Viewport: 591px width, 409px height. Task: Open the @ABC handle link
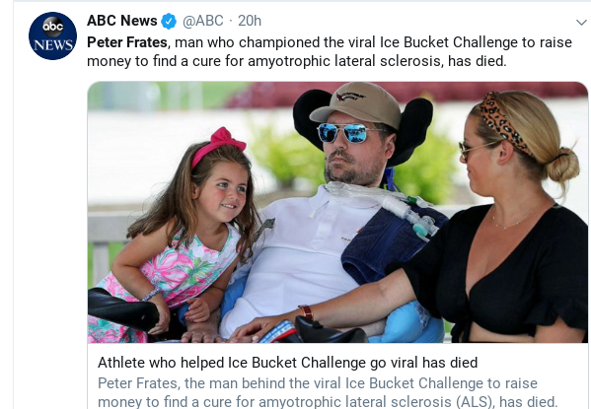pos(203,21)
